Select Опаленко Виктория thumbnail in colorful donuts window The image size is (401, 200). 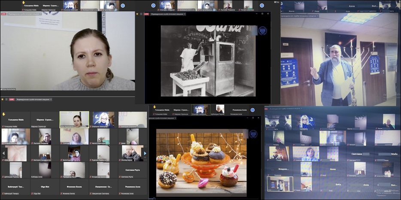(201, 110)
